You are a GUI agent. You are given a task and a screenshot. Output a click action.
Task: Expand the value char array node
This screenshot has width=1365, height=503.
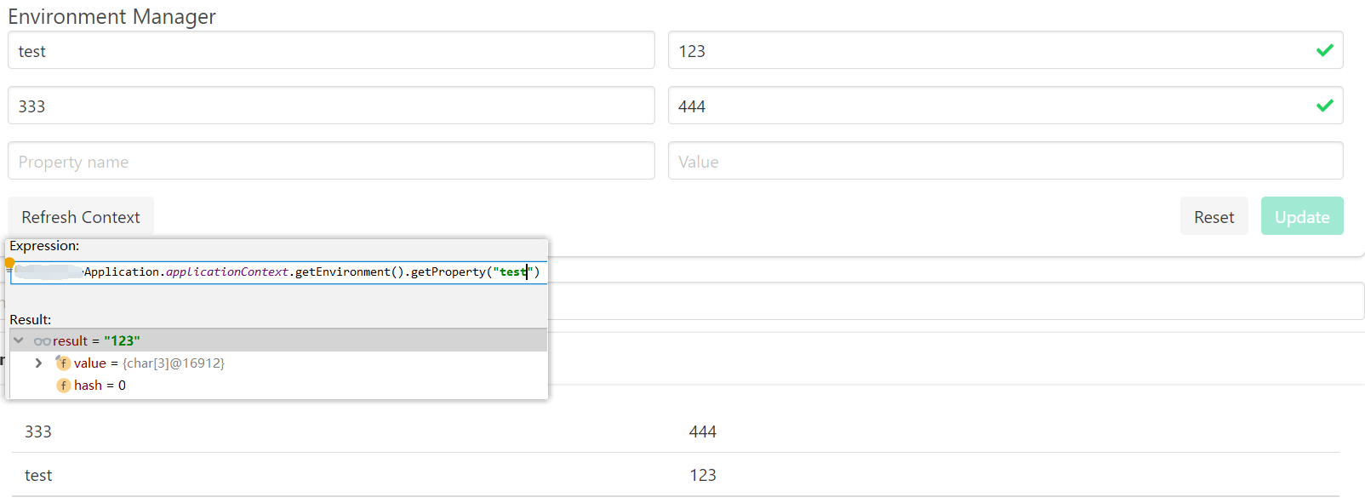click(x=38, y=363)
